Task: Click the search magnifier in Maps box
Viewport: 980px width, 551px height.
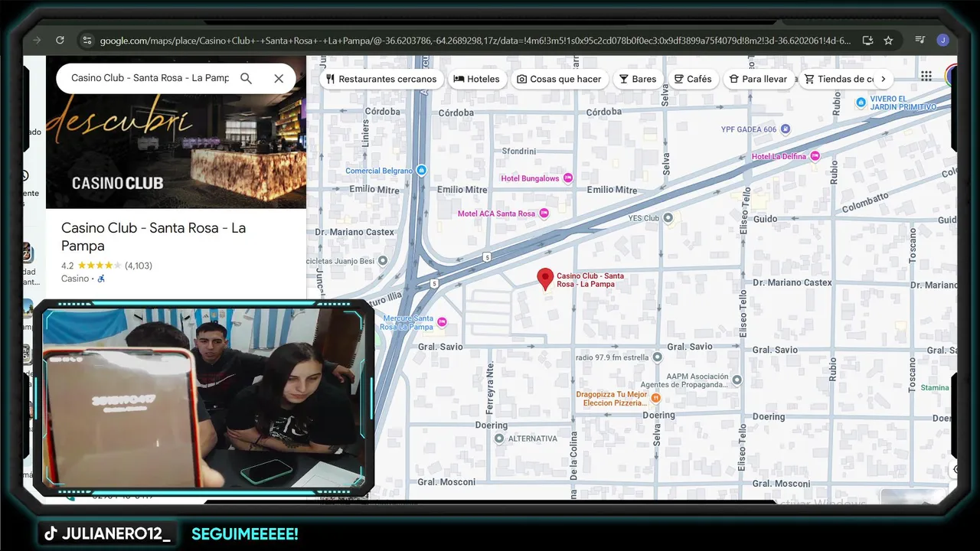Action: point(246,78)
